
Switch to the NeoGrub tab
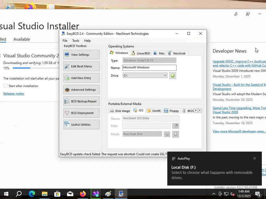pos(177,53)
